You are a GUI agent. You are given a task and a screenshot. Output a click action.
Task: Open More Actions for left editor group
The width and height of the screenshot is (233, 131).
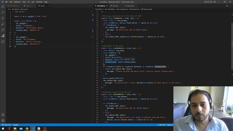point(90,6)
